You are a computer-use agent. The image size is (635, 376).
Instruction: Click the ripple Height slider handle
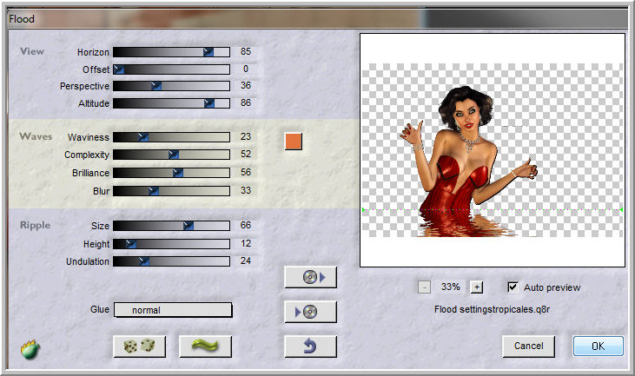[130, 244]
